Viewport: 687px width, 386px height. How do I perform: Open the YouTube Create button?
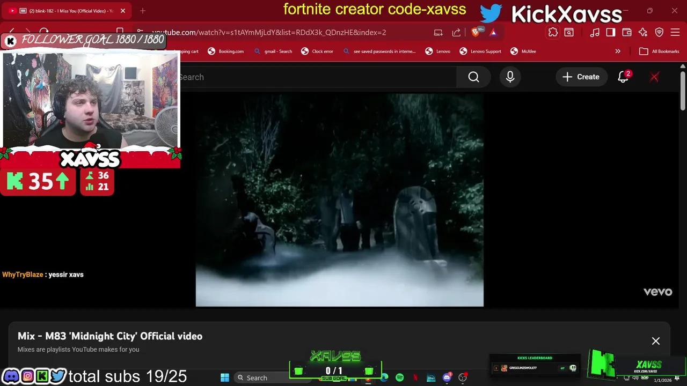(x=581, y=77)
